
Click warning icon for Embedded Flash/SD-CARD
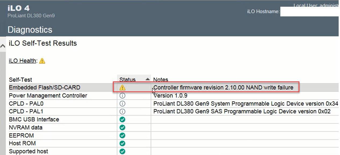point(123,88)
